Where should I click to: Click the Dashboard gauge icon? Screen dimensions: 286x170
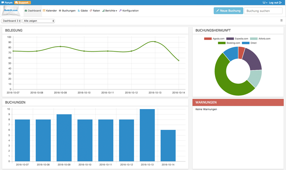coord(26,11)
